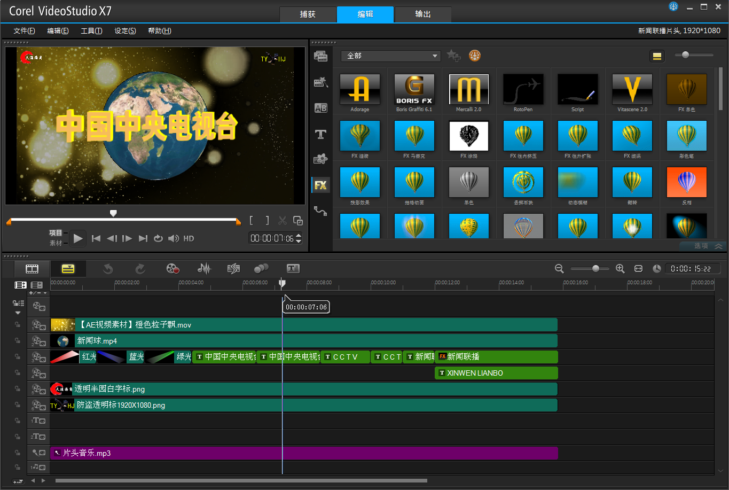The width and height of the screenshot is (729, 490).
Task: Select the FX filter library icon
Action: (320, 185)
